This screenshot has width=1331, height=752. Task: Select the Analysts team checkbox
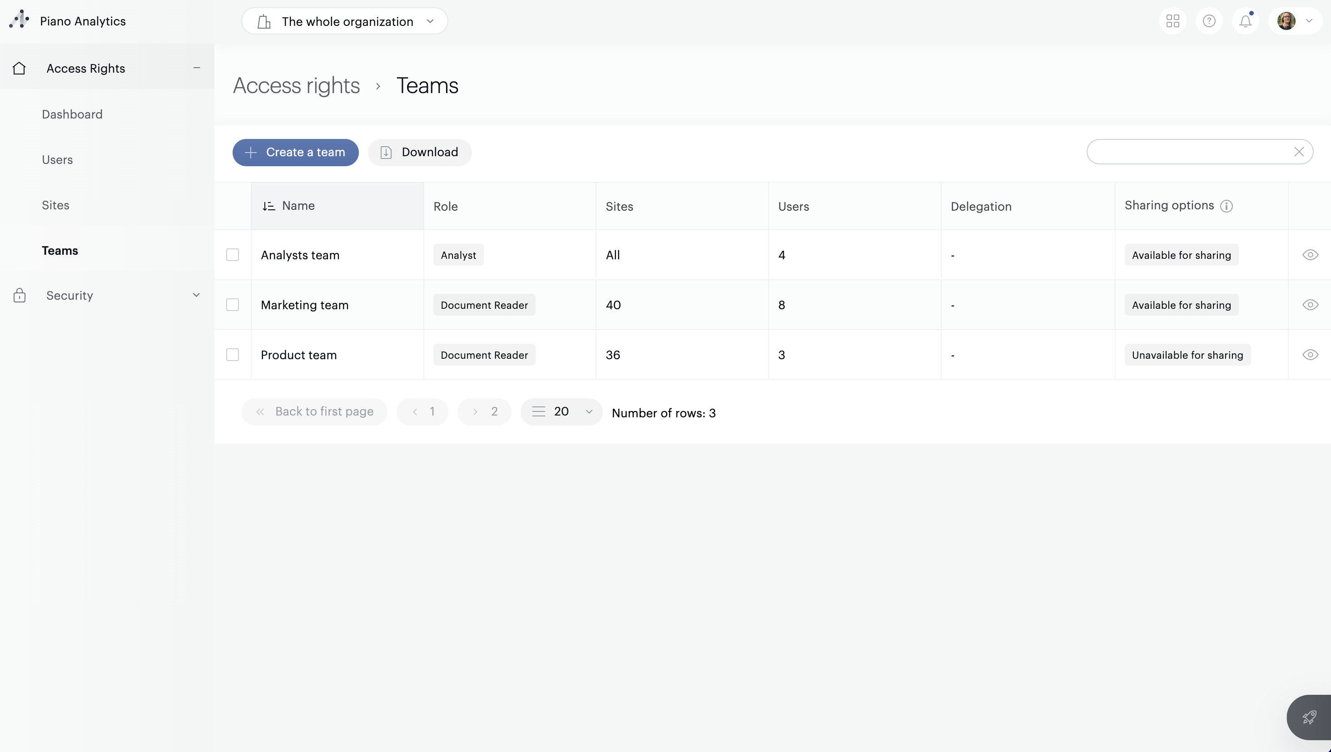(233, 255)
